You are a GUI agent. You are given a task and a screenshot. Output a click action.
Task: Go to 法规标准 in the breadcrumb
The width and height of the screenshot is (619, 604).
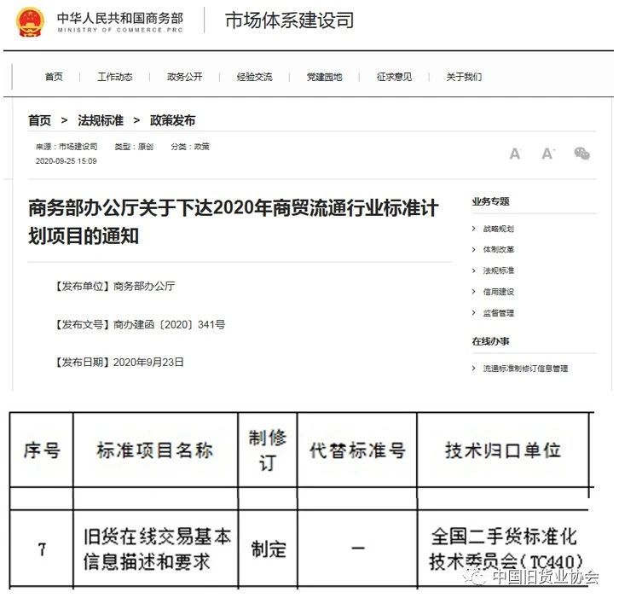point(101,120)
